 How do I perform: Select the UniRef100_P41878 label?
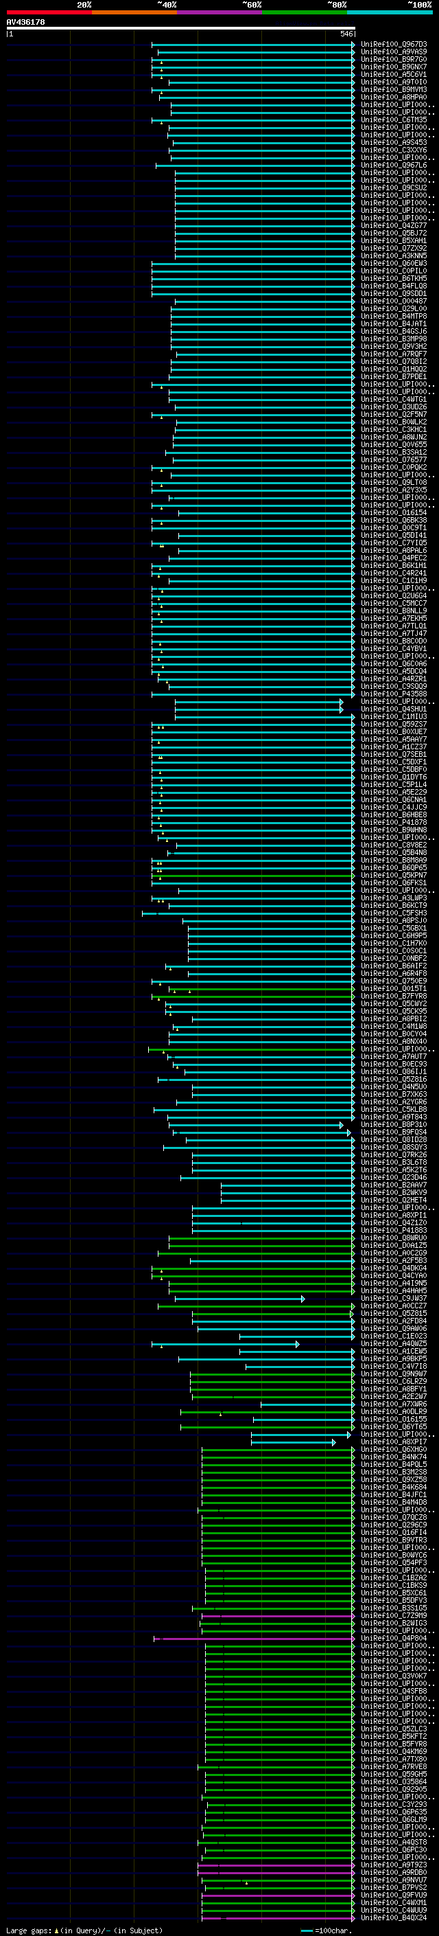click(x=394, y=822)
